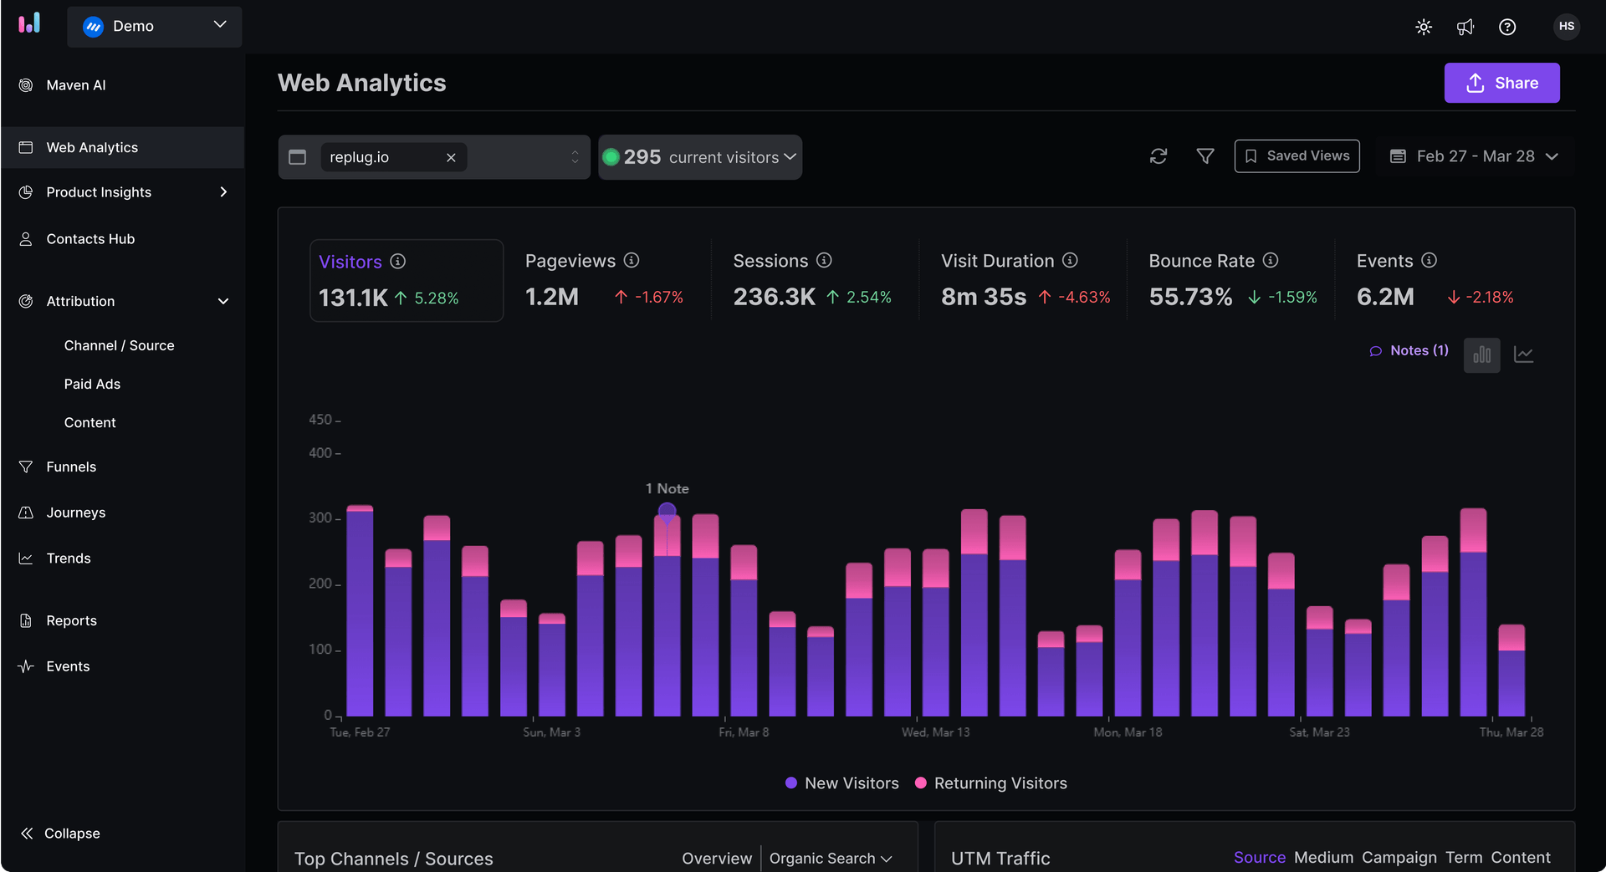Switch chart to bar graph view
The height and width of the screenshot is (872, 1606).
click(x=1481, y=354)
